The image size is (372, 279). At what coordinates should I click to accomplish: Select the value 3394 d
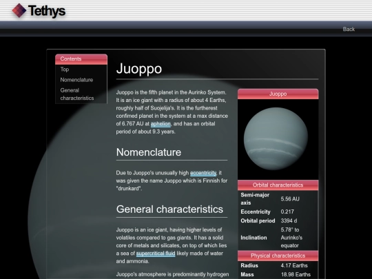(289, 220)
